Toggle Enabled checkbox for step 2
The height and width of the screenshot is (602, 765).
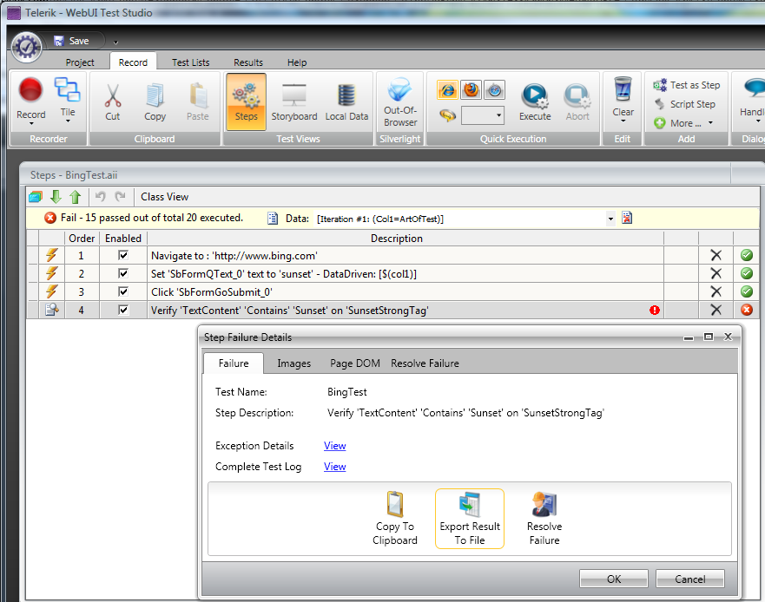coord(123,273)
